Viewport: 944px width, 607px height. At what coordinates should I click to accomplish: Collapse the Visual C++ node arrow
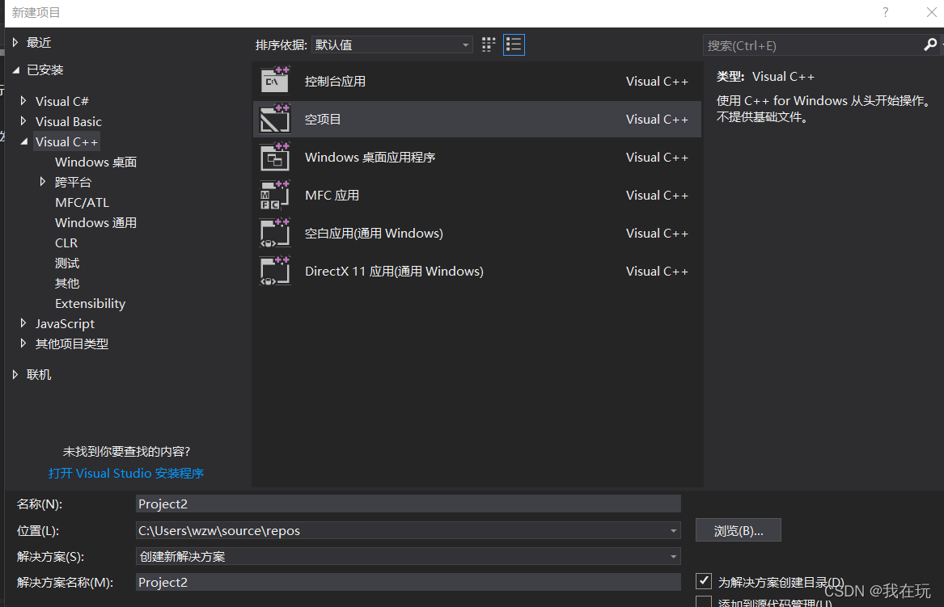(24, 141)
